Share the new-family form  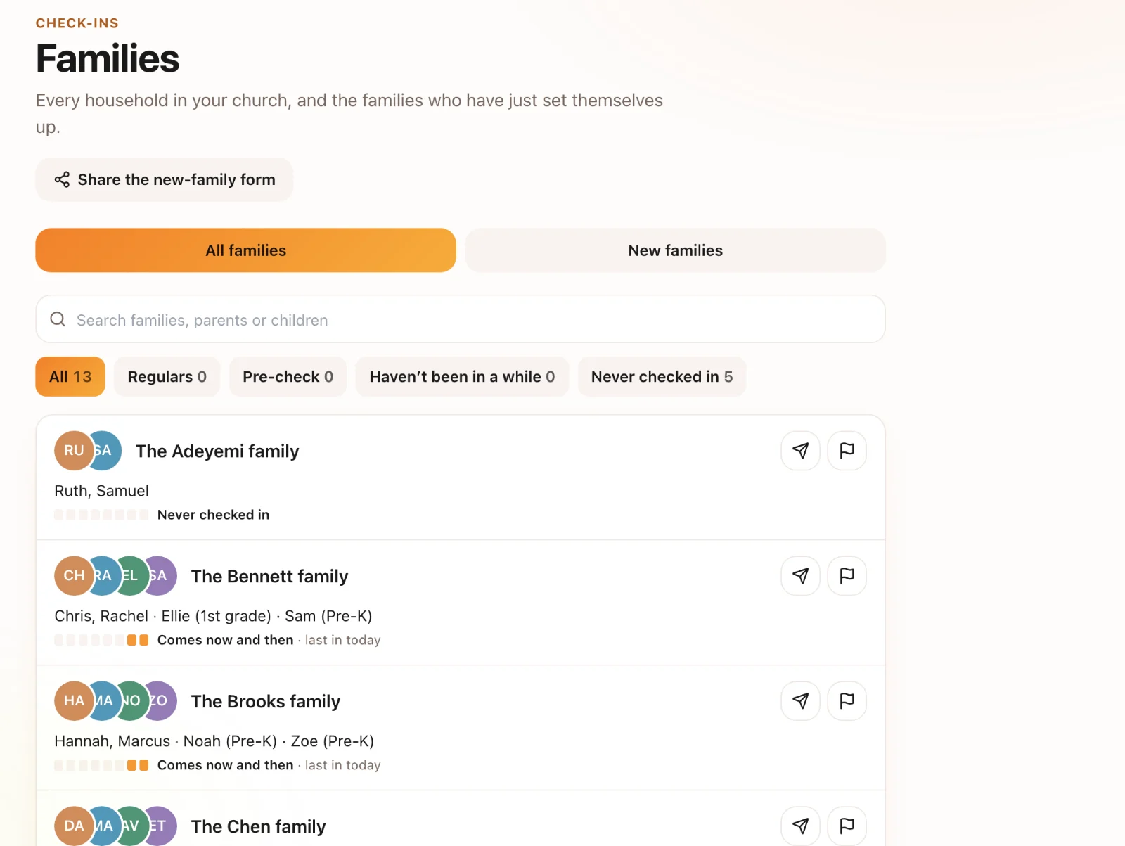tap(165, 179)
